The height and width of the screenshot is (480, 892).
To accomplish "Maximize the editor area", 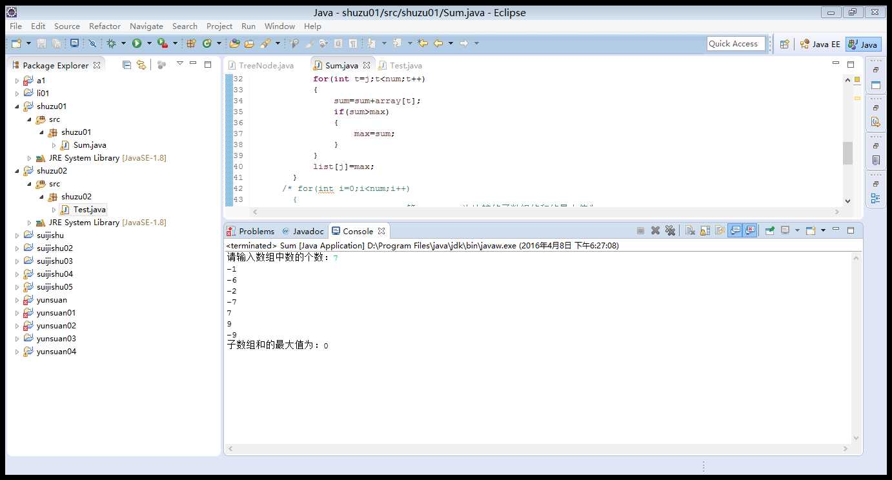I will pyautogui.click(x=851, y=65).
